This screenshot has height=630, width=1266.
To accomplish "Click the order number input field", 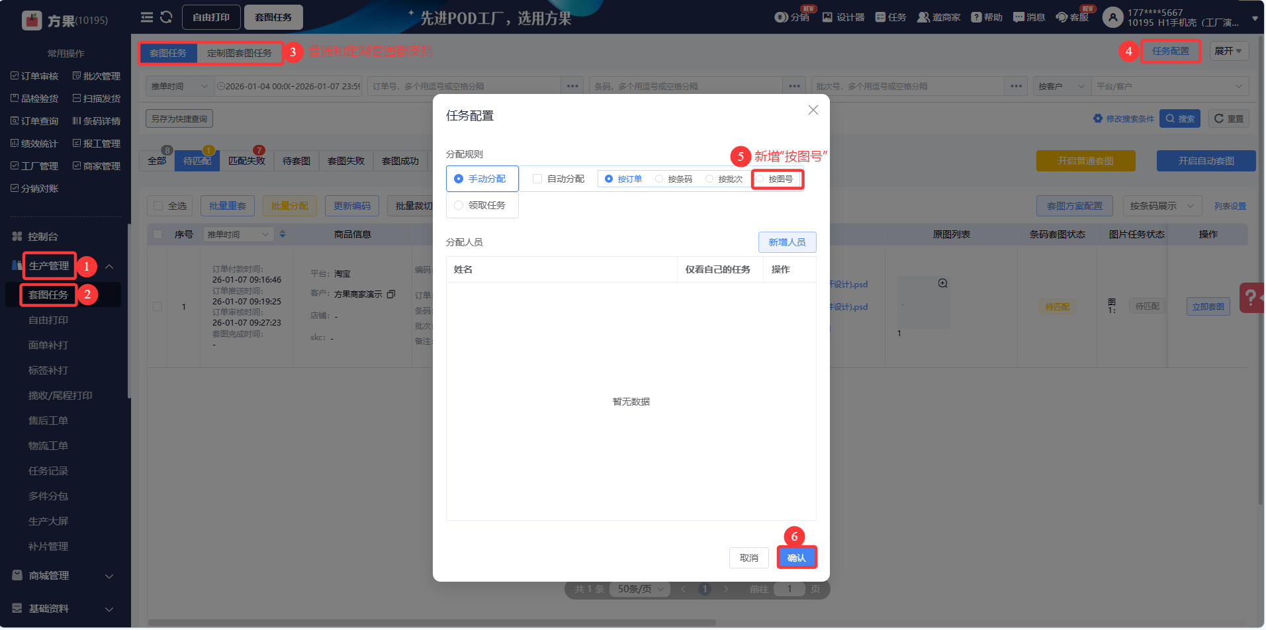I will (x=465, y=86).
